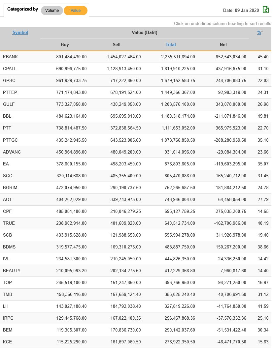Image resolution: width=273 pixels, height=348 pixels.
Task: Select the CPALL row
Action: [x=10, y=69]
